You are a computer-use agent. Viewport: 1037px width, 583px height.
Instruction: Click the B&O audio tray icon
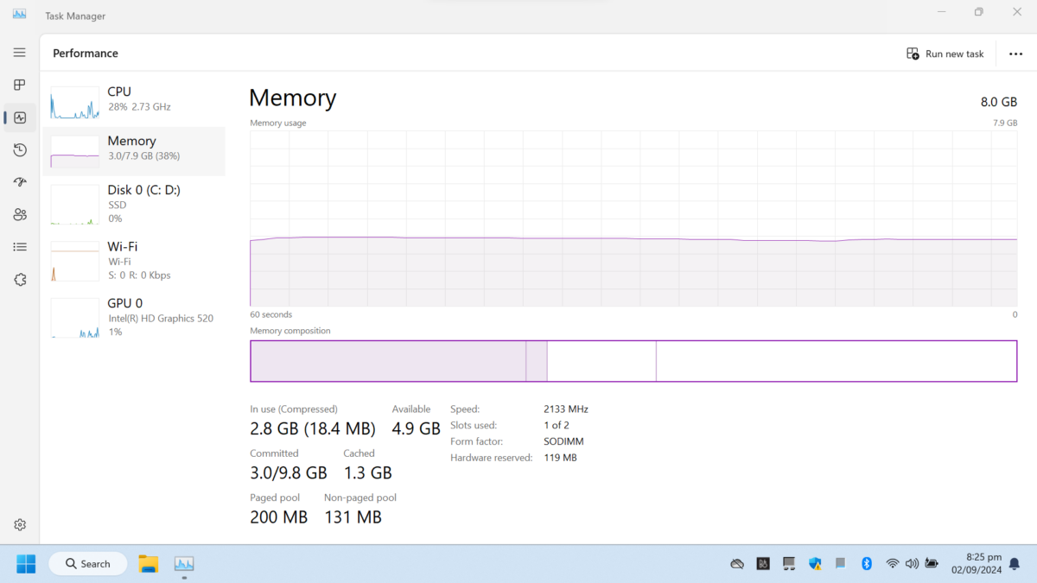click(x=763, y=564)
